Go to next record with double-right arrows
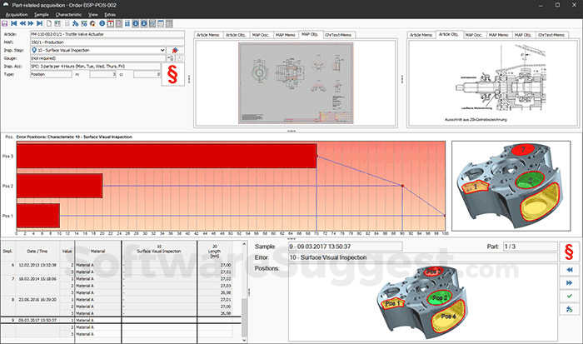The width and height of the screenshot is (583, 344). [31, 23]
